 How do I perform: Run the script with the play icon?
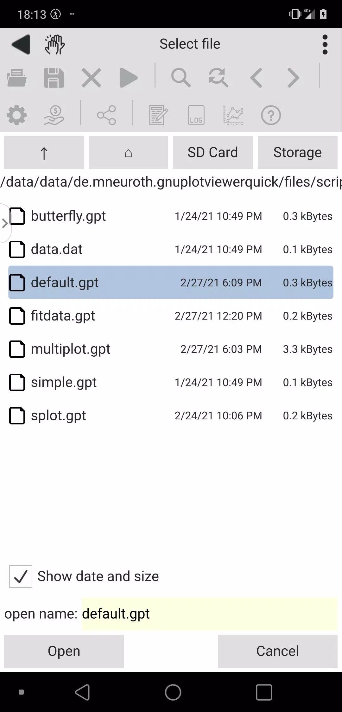pos(129,78)
